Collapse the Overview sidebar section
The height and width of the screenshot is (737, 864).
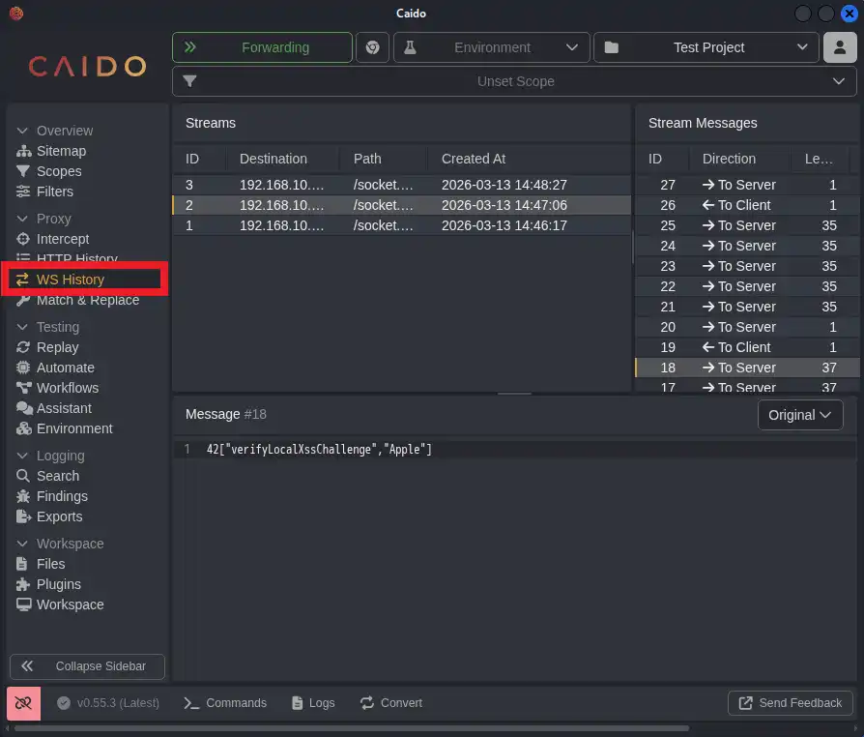(23, 131)
